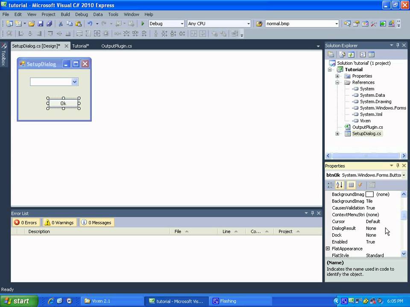
Task: Switch Properties to Categorized view
Action: [330, 185]
